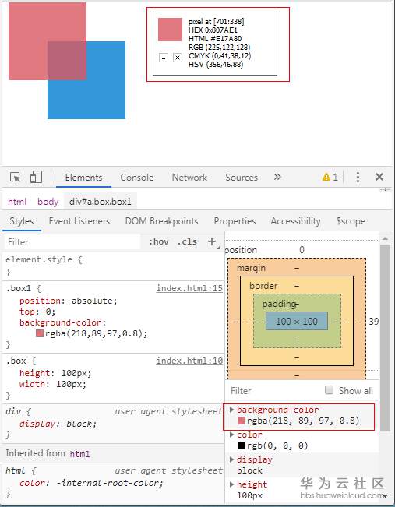Click the computed color black swatch
The image size is (395, 507).
[242, 445]
